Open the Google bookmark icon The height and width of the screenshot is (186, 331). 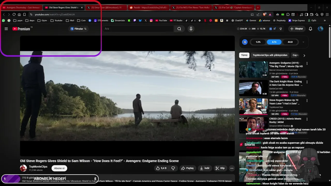pyautogui.click(x=9, y=20)
